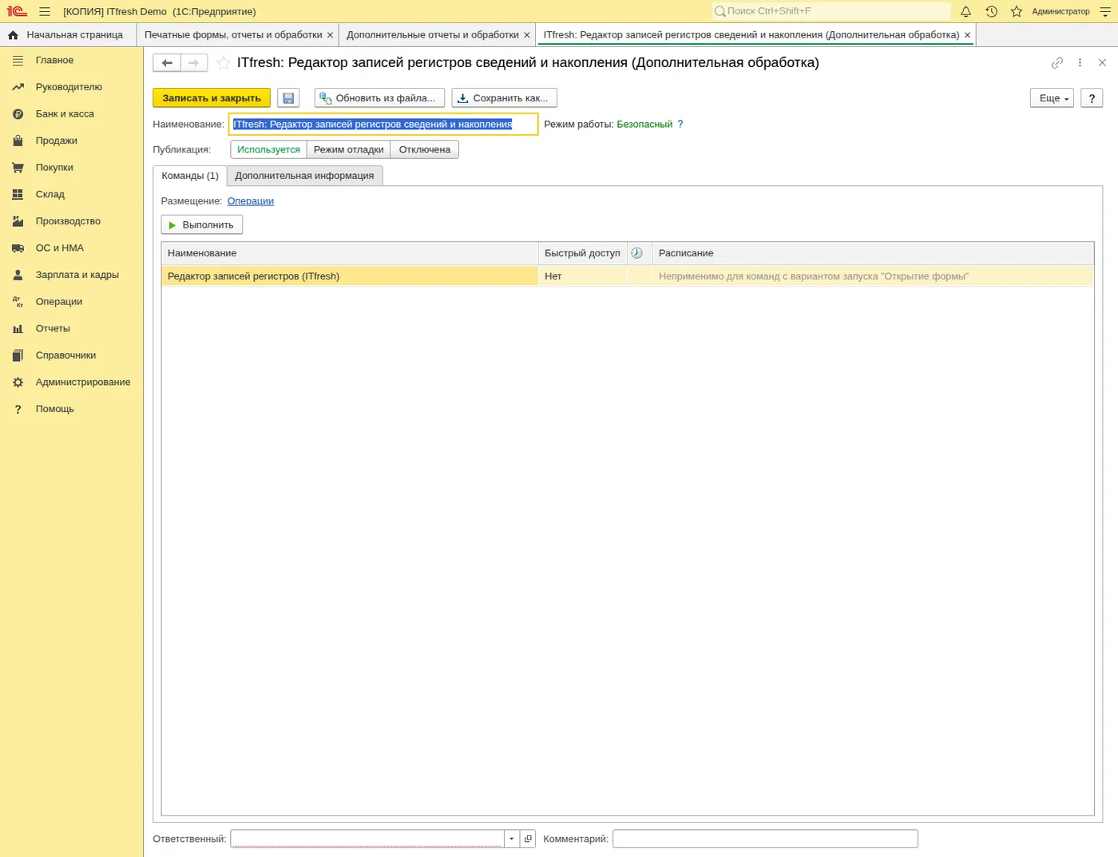1118x857 pixels.
Task: Click the back navigation arrow
Action: pyautogui.click(x=167, y=63)
